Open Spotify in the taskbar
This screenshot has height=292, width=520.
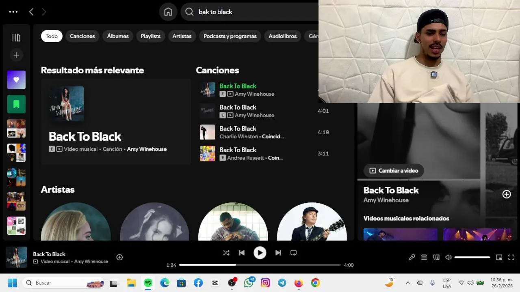(x=148, y=283)
